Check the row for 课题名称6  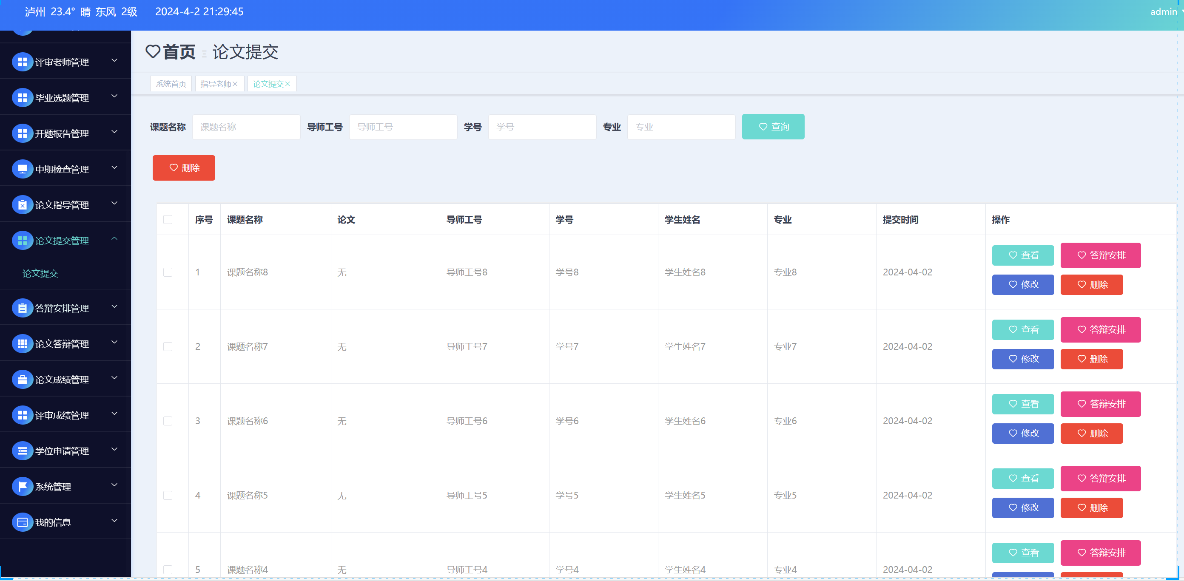[168, 421]
